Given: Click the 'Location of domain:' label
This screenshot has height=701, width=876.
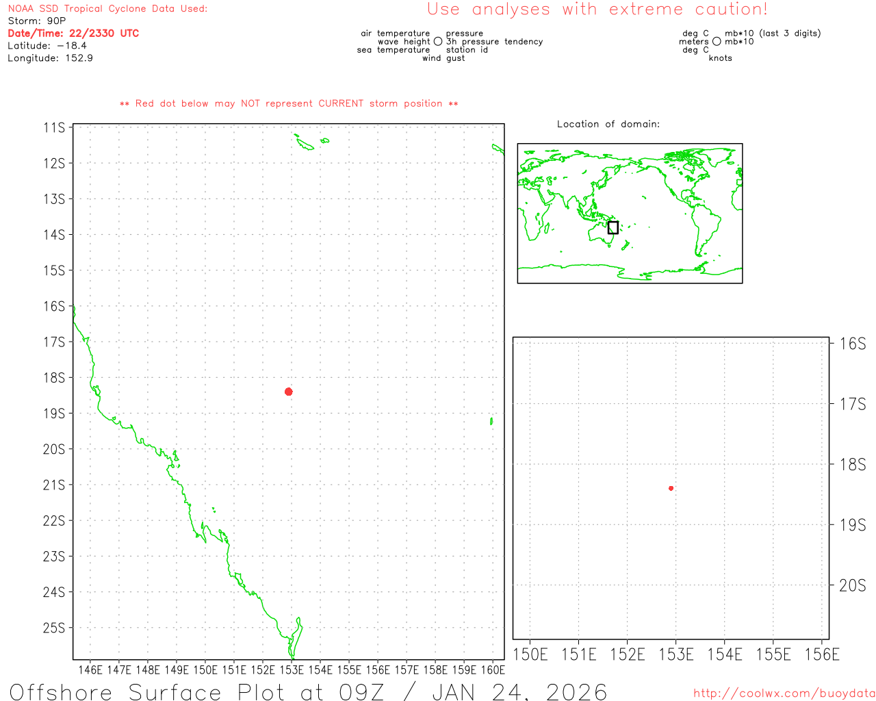Looking at the screenshot, I should coord(608,124).
